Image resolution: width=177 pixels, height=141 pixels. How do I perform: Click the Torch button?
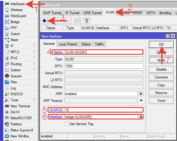pos(161,101)
